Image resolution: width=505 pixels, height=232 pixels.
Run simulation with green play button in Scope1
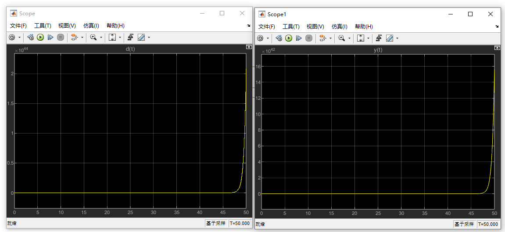[x=289, y=38]
